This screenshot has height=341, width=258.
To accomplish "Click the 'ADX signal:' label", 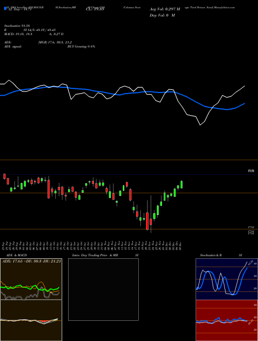I will [12, 47].
